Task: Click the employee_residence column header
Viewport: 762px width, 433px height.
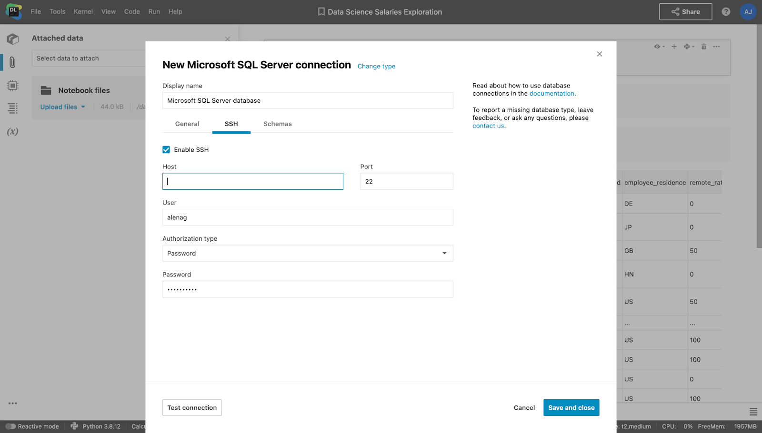Action: click(655, 183)
